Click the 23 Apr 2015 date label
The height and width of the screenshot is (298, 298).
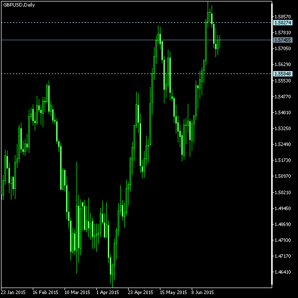coord(141,293)
